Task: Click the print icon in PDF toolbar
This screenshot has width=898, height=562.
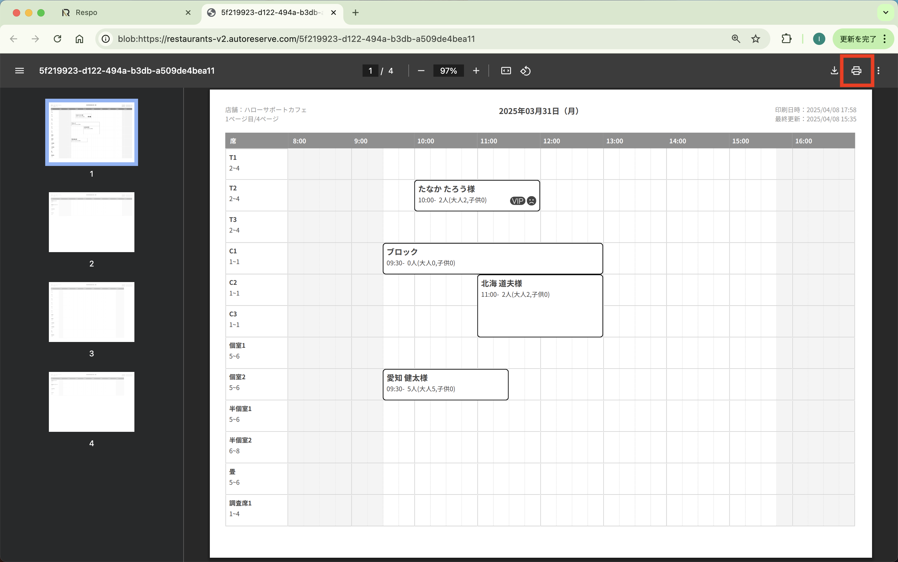Action: coord(856,71)
